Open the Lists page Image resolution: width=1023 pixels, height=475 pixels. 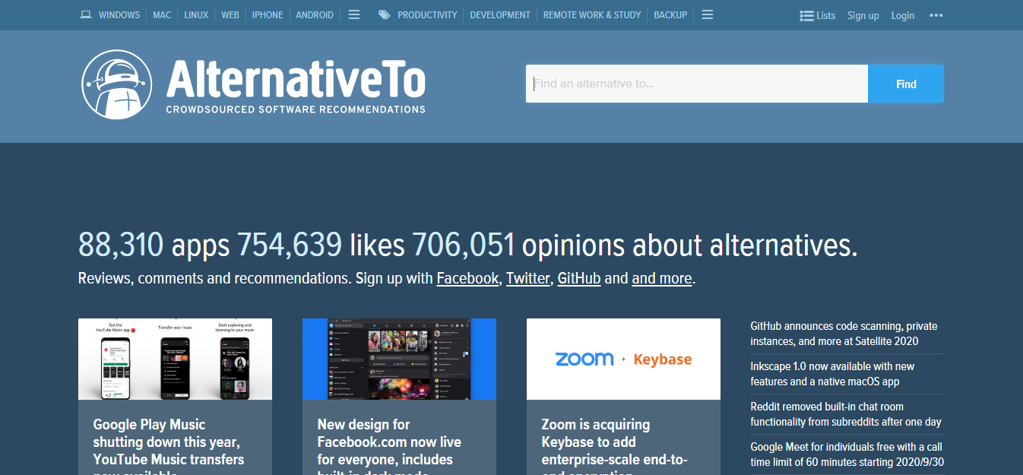818,15
